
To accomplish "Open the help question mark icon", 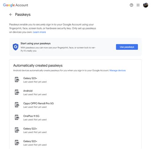I will (131, 5).
